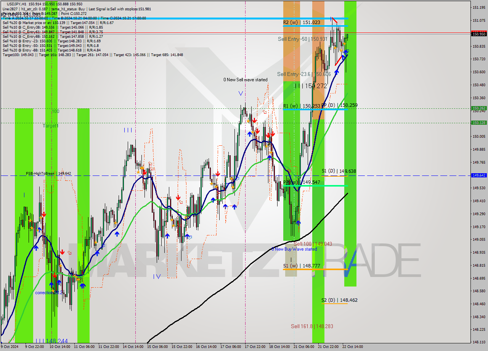This screenshot has width=488, height=351.
Task: Click the 'PP (D) | 150.259' pivot label
Action: (339, 105)
